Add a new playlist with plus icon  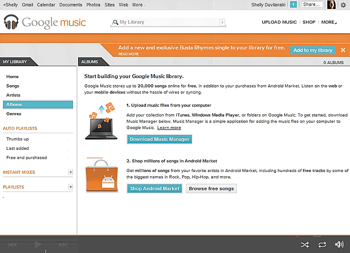point(71,187)
